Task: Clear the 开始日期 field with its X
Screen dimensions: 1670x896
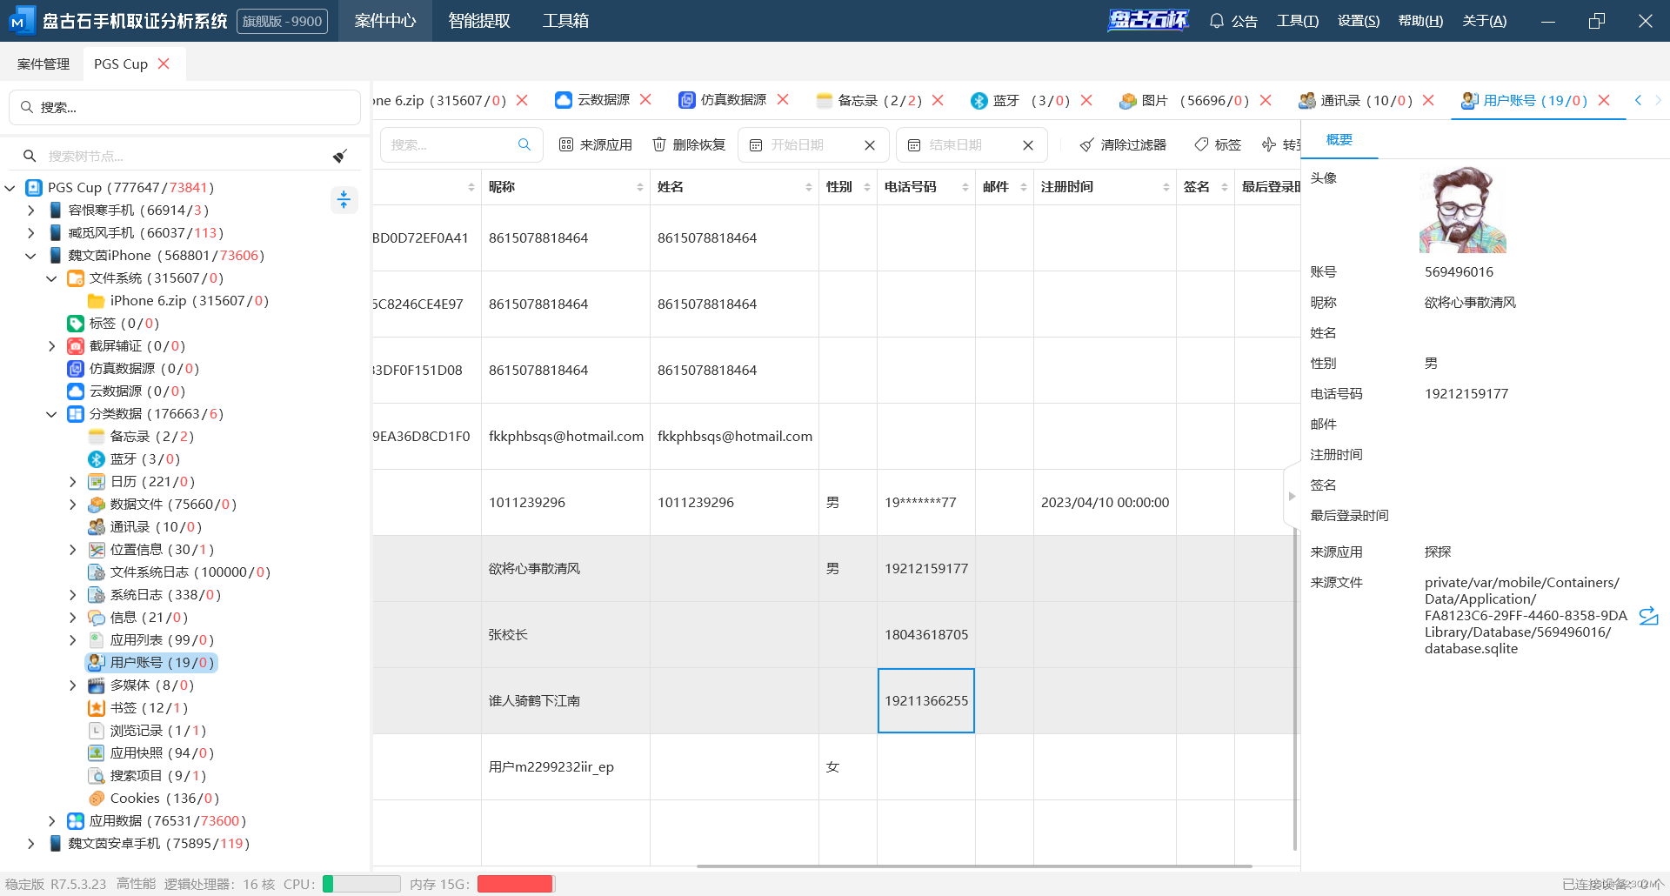Action: coord(870,145)
